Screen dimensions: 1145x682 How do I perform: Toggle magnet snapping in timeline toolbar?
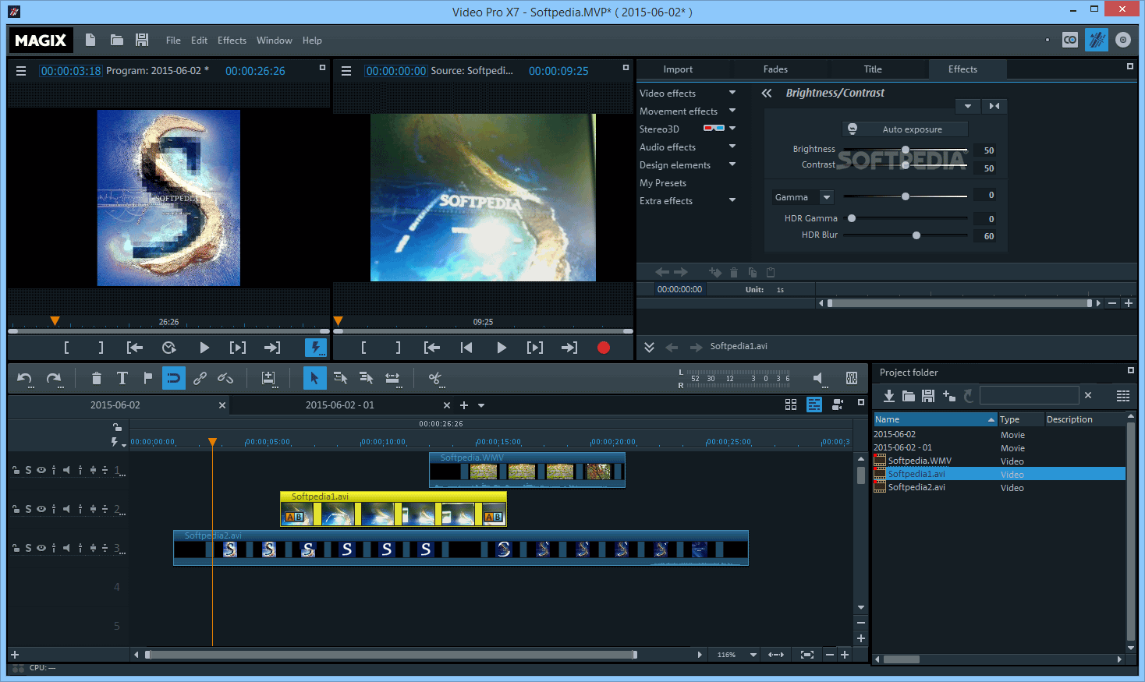(174, 379)
